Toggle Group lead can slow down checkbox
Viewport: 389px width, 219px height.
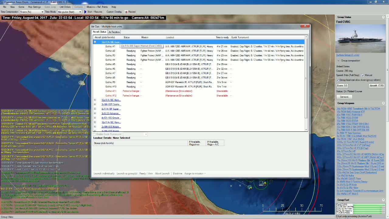point(338,80)
